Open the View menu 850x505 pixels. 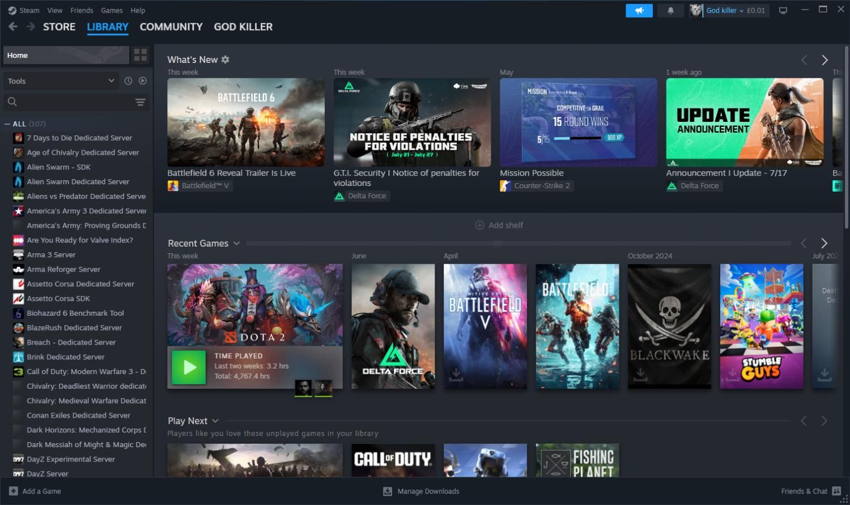(x=55, y=10)
